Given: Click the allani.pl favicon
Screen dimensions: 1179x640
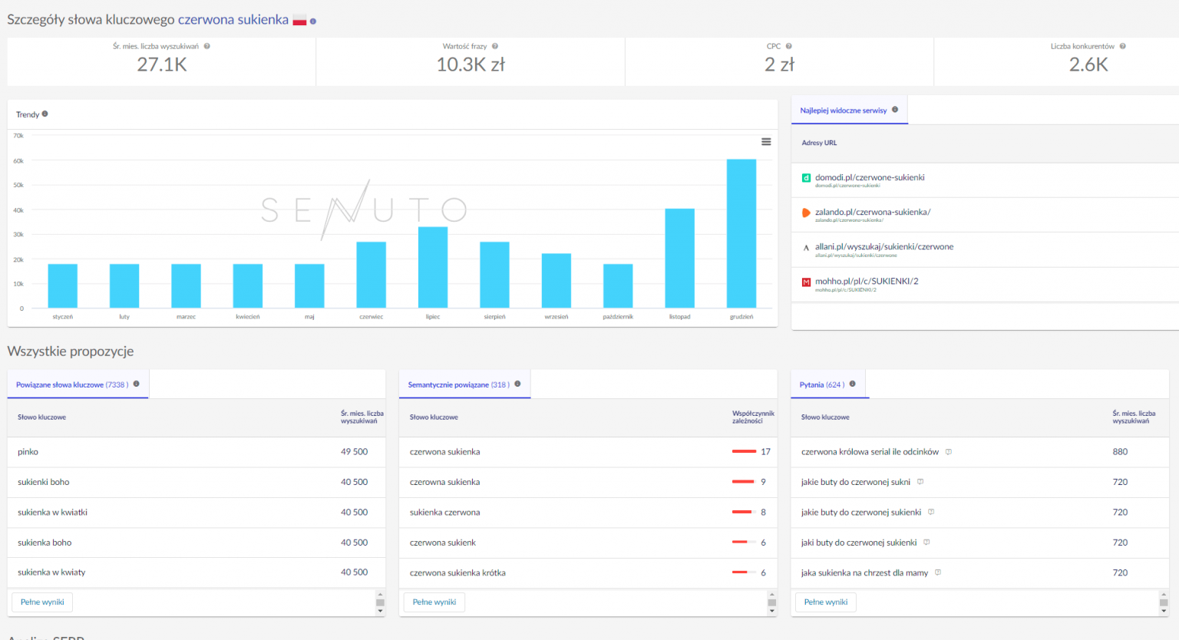Looking at the screenshot, I should click(x=806, y=247).
